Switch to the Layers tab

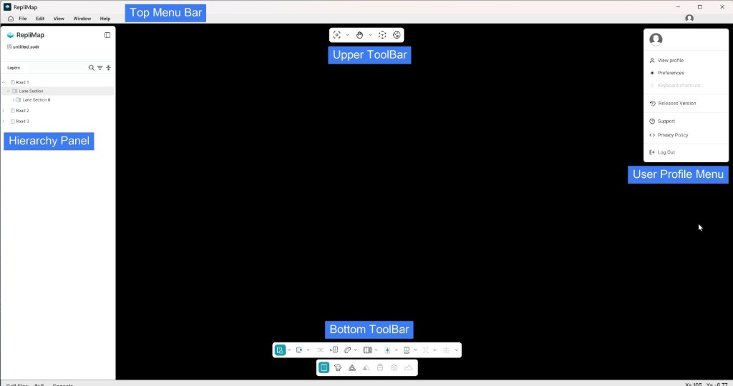(14, 68)
